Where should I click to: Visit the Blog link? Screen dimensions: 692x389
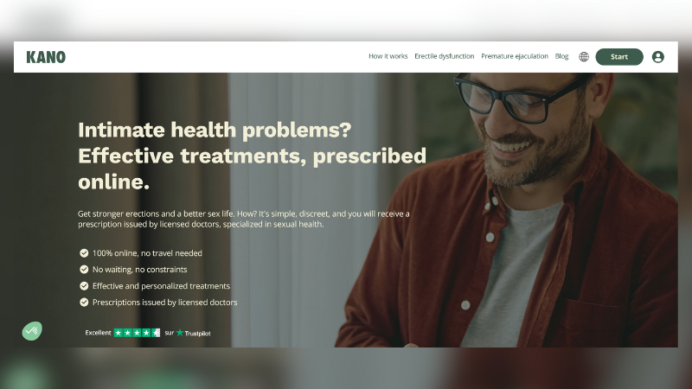tap(561, 56)
